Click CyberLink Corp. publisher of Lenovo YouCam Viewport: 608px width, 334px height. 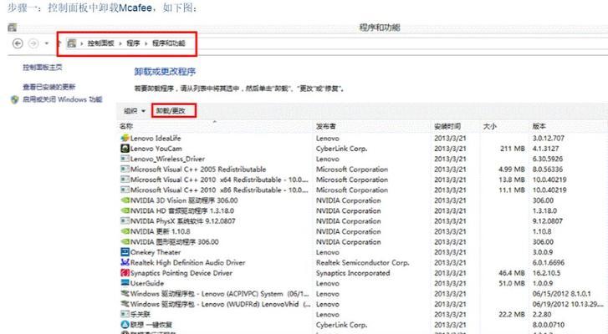point(341,149)
